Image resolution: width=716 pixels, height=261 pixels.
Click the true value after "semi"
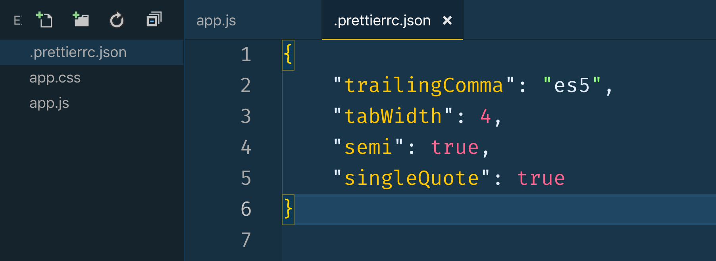coord(455,147)
